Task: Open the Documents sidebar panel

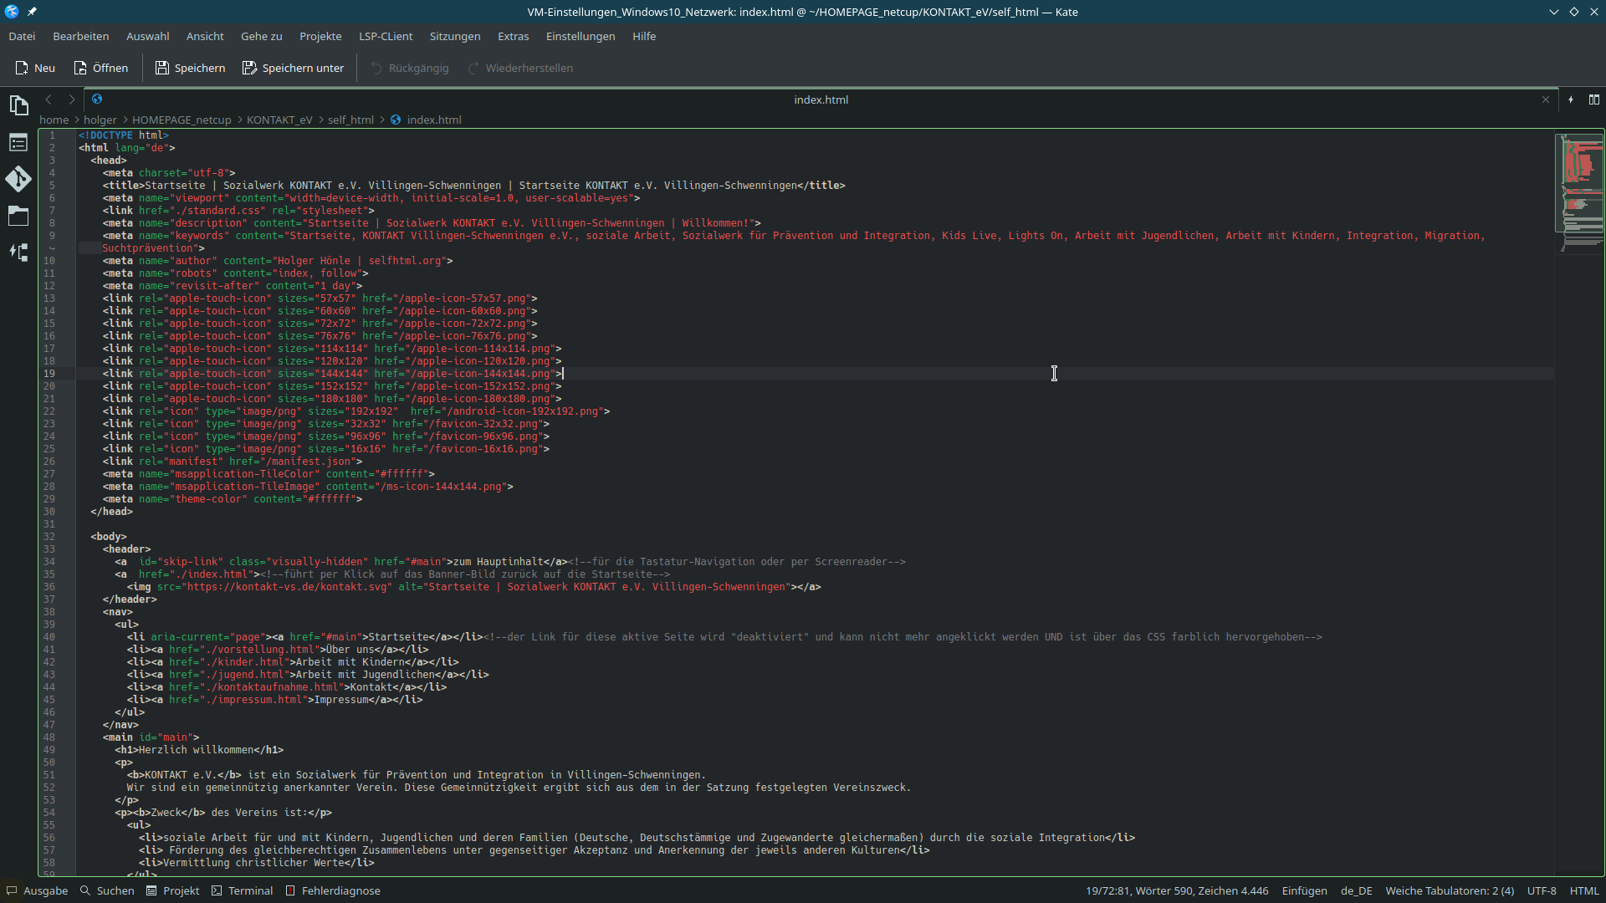Action: (x=18, y=105)
